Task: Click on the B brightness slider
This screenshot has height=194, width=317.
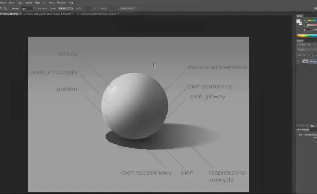Action: pos(312,30)
